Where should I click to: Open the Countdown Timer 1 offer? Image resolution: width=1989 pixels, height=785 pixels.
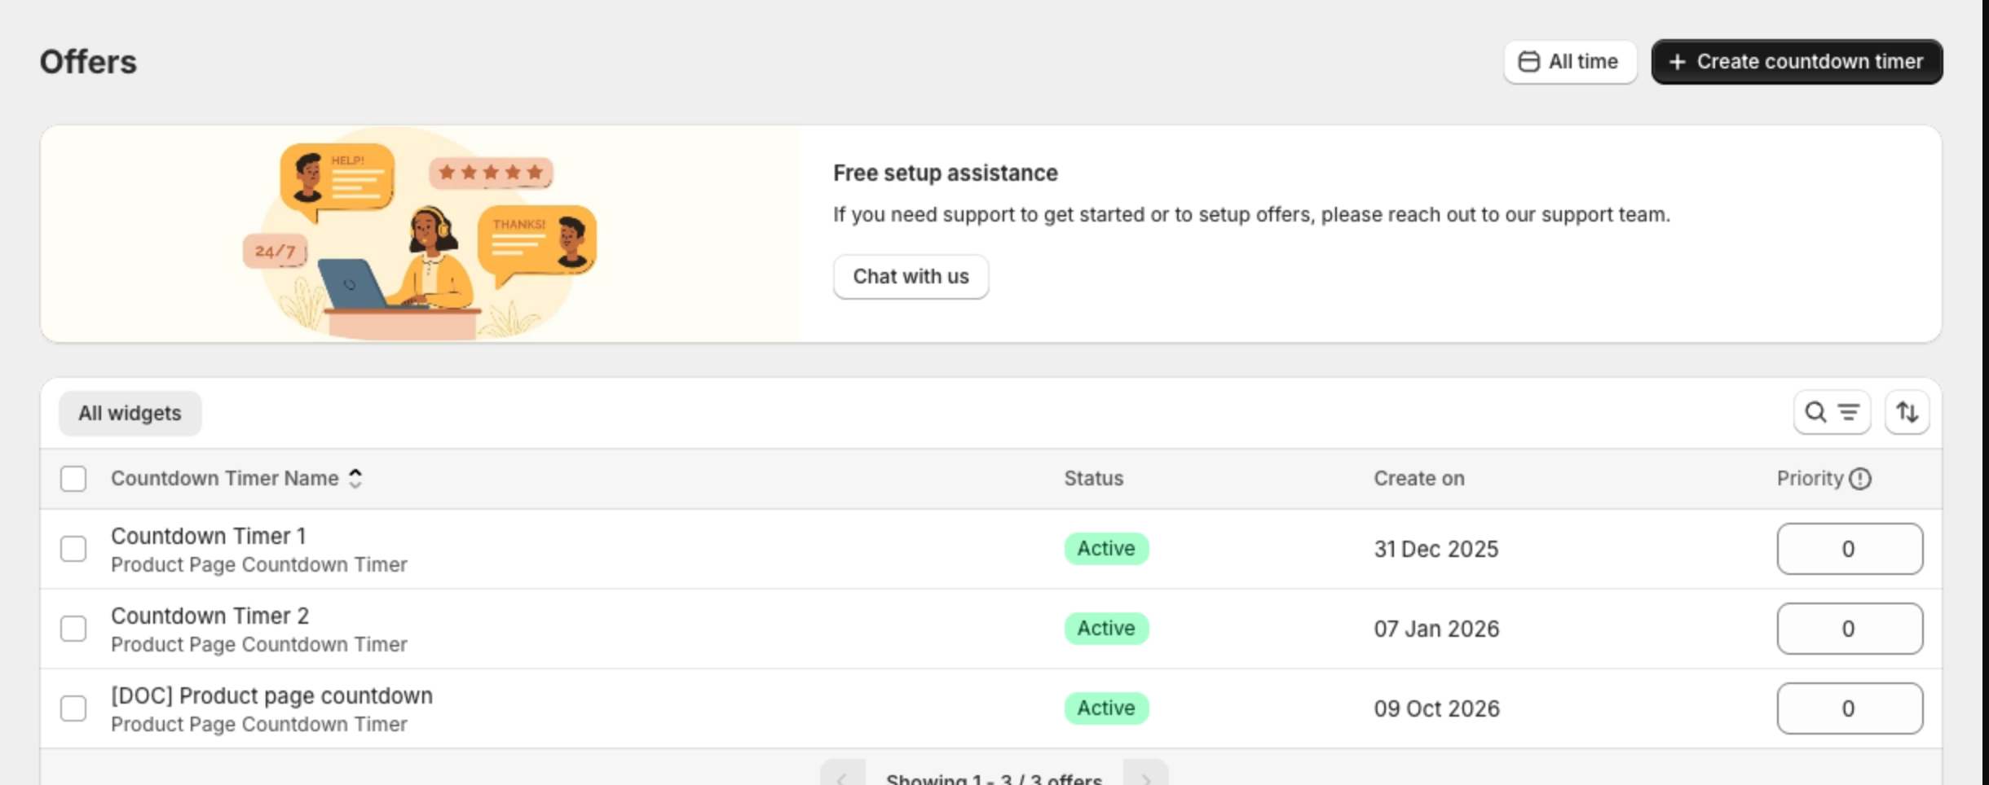coord(209,537)
